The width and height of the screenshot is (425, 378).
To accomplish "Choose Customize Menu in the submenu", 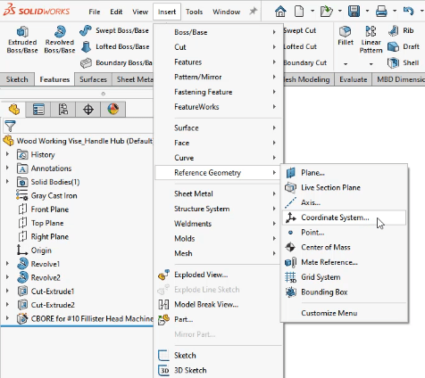I will (329, 313).
